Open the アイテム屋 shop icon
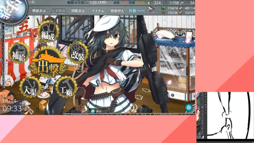The height and width of the screenshot is (143, 254). (151, 10)
